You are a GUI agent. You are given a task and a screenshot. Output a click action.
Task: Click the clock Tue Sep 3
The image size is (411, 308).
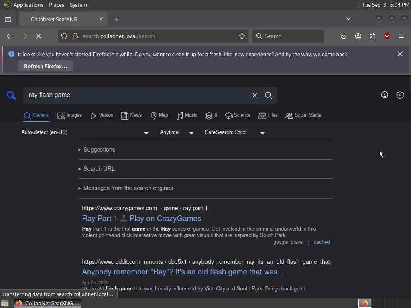(x=385, y=5)
